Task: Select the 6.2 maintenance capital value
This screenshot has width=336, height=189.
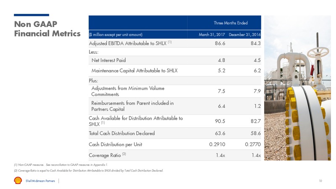Action: tap(257, 71)
